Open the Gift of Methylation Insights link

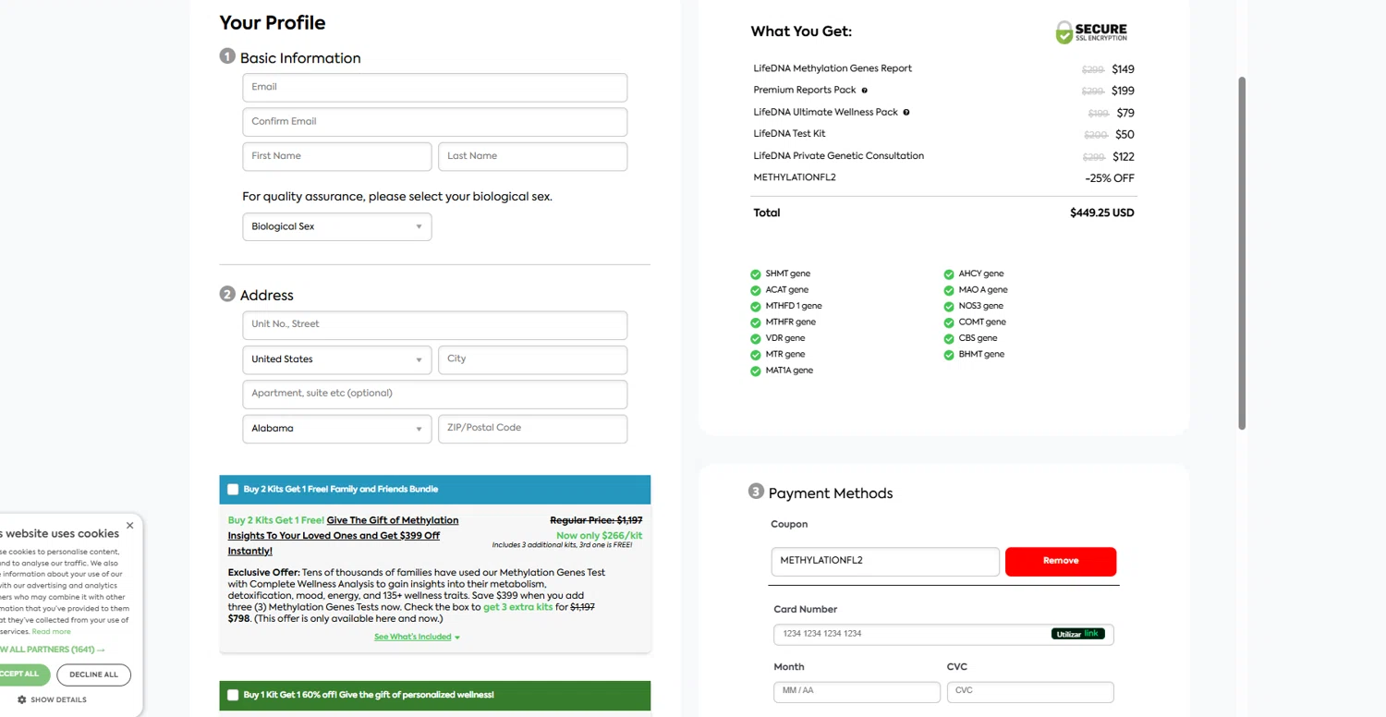point(343,536)
